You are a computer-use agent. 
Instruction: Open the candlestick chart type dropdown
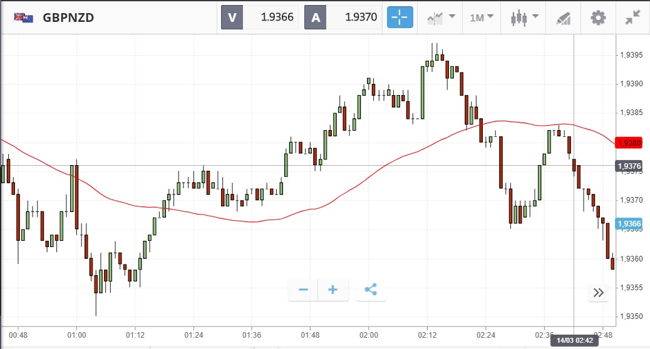[x=522, y=18]
